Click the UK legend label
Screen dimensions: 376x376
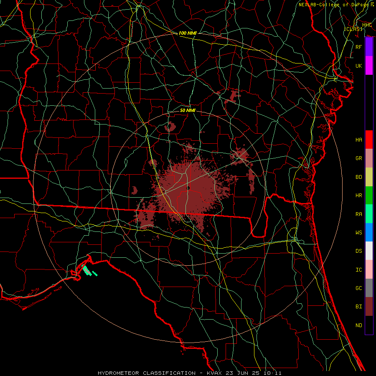[x=359, y=66]
